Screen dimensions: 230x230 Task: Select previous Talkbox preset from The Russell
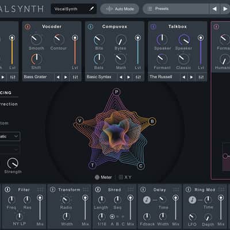point(183,77)
